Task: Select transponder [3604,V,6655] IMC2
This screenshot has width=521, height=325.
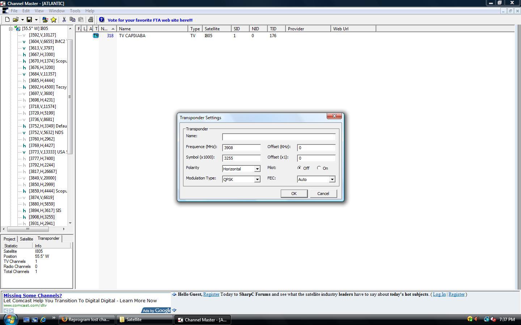Action: click(x=47, y=42)
